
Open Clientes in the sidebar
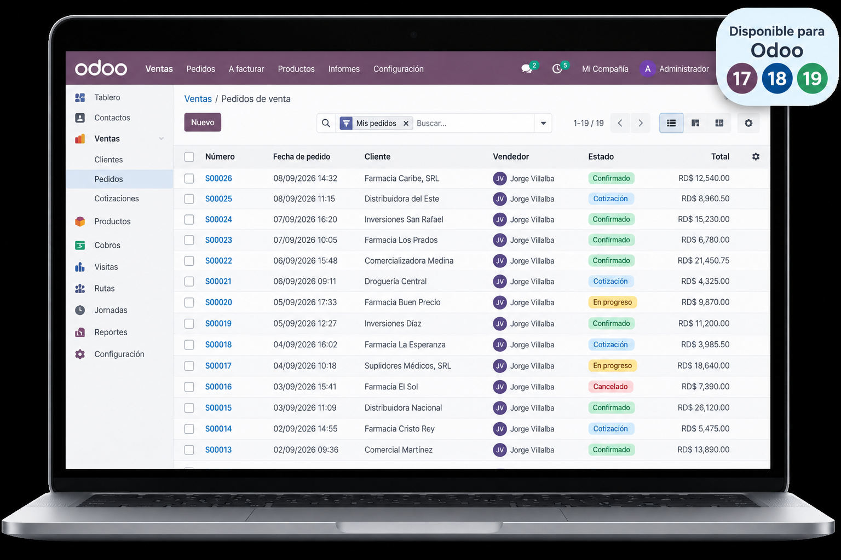click(108, 160)
